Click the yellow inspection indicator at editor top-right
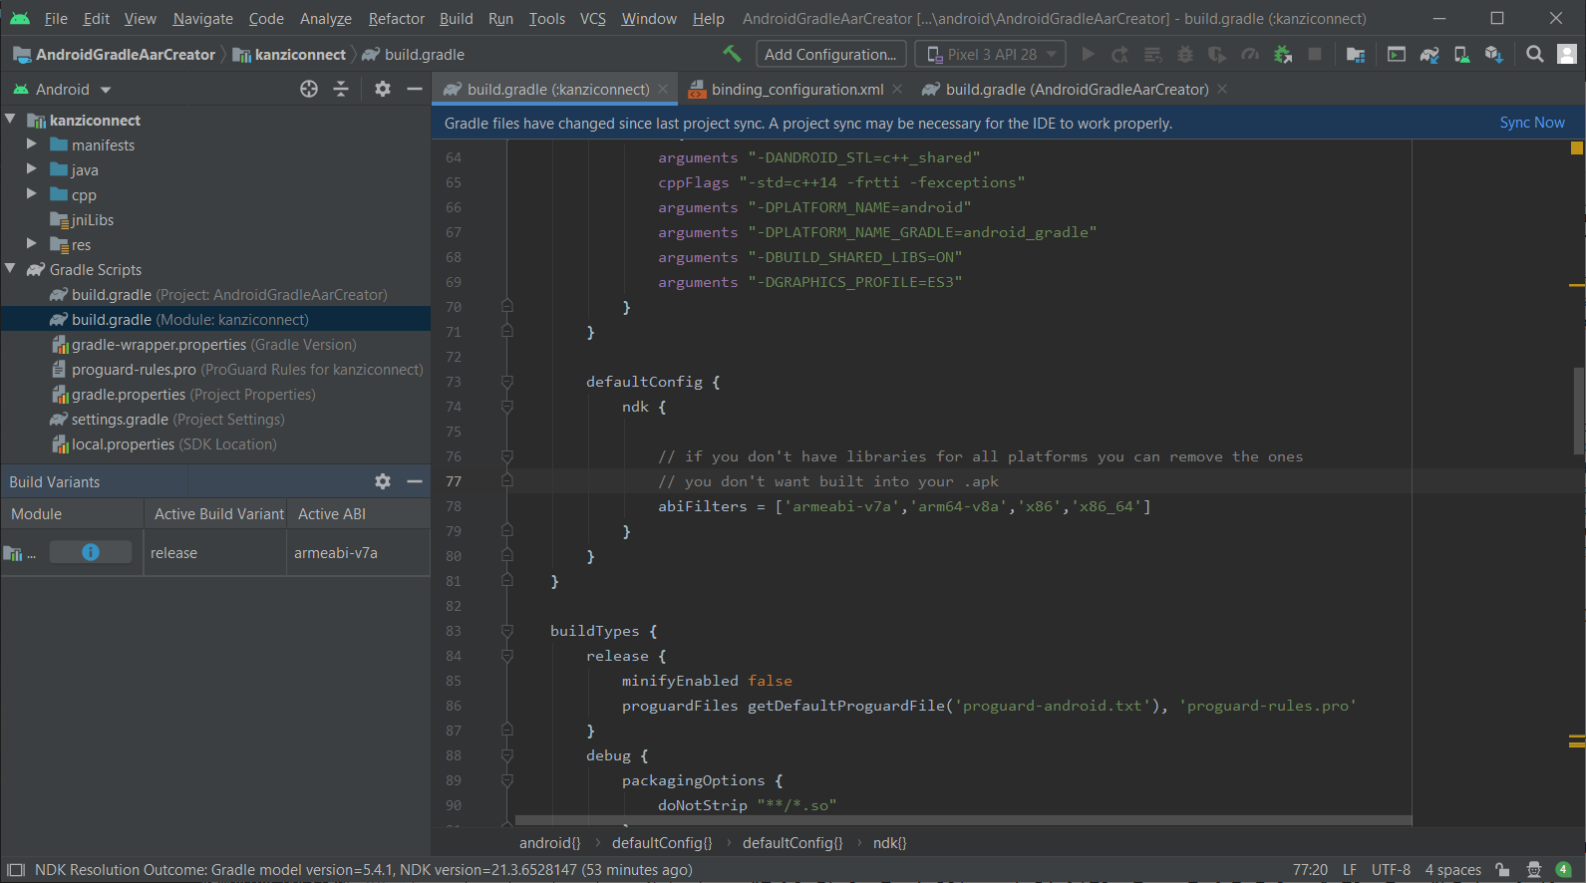 coord(1577,147)
